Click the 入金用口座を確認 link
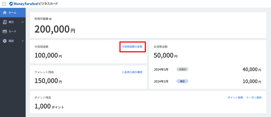Screen dimensions: 271x117 pyautogui.click(x=132, y=72)
